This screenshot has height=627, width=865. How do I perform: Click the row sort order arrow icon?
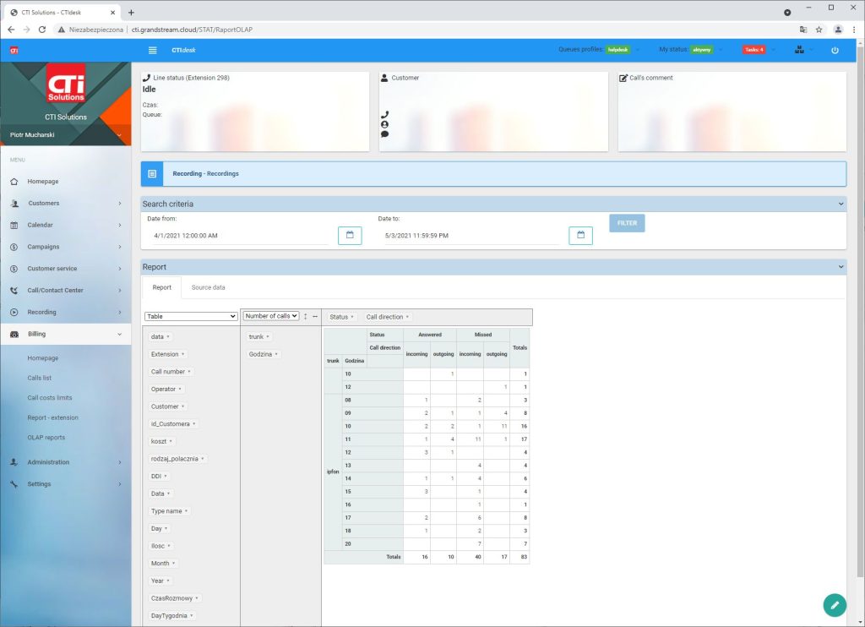(x=306, y=316)
